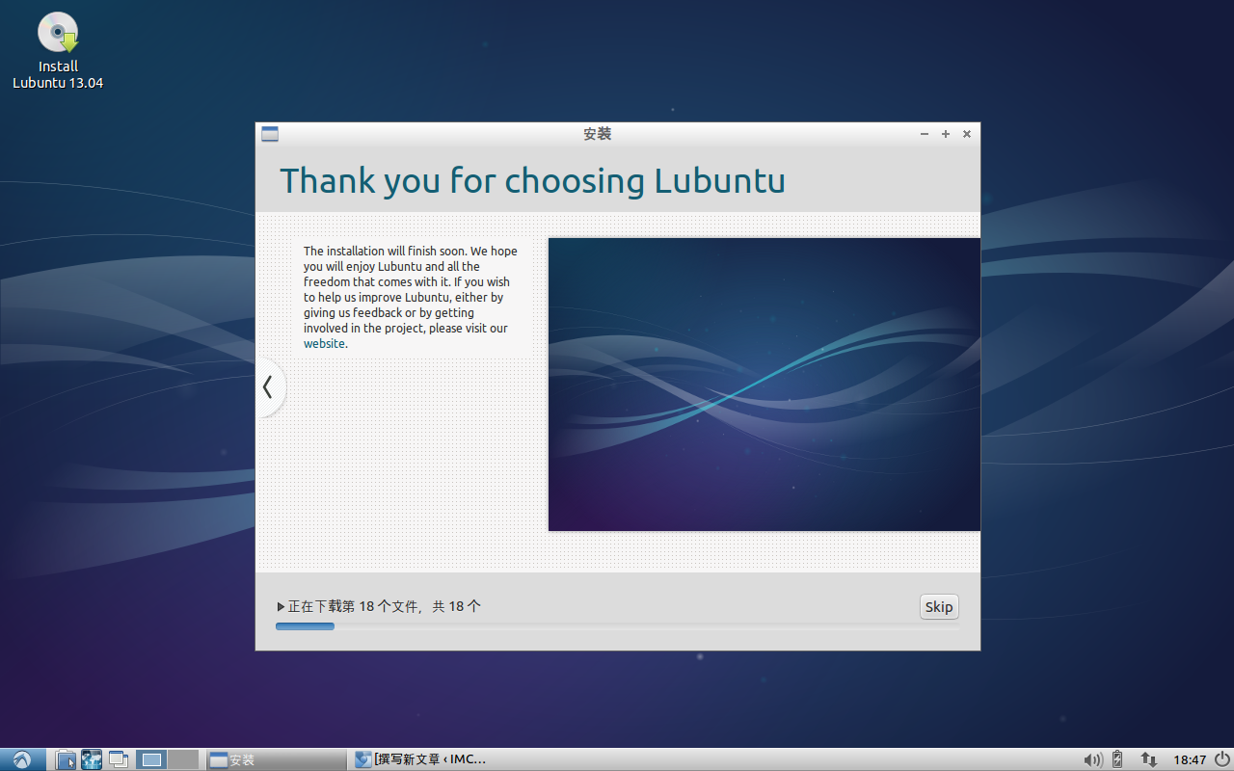The height and width of the screenshot is (771, 1234).
Task: Go to the previous slide arrow
Action: click(x=268, y=387)
